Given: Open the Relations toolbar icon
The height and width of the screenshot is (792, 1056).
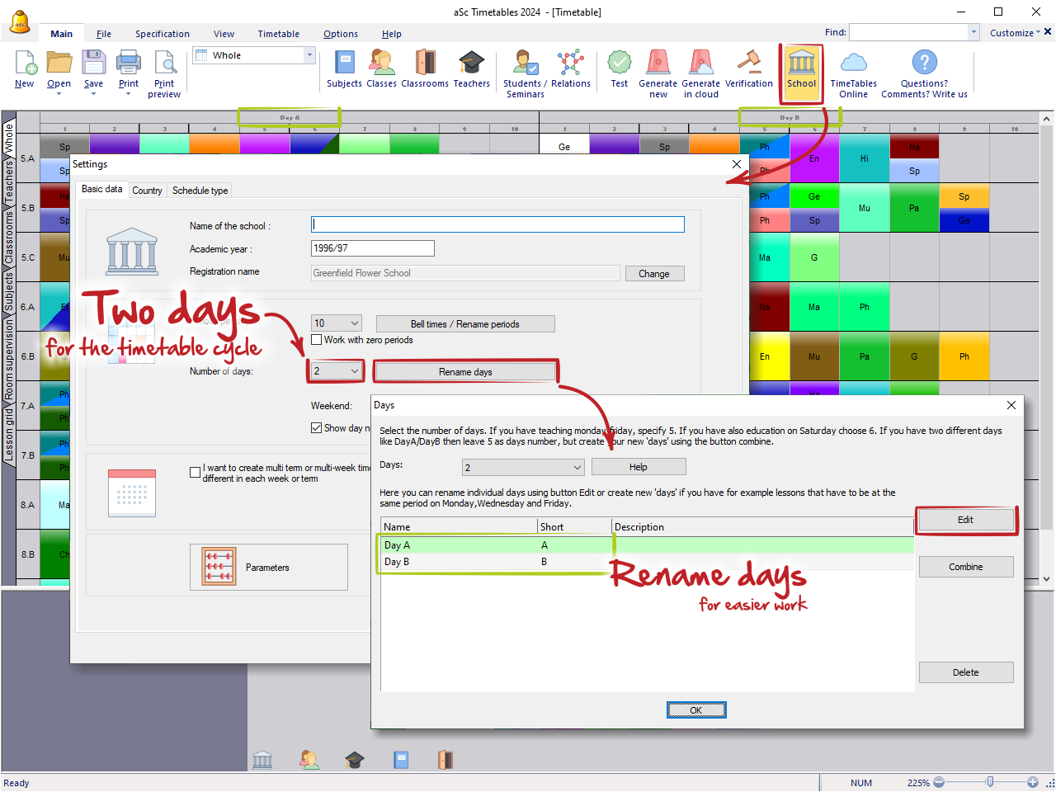Looking at the screenshot, I should 571,69.
